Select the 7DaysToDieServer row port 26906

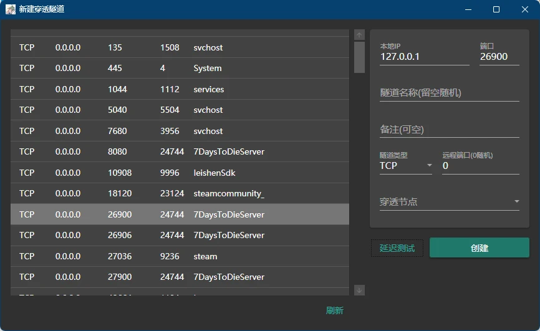pos(180,235)
